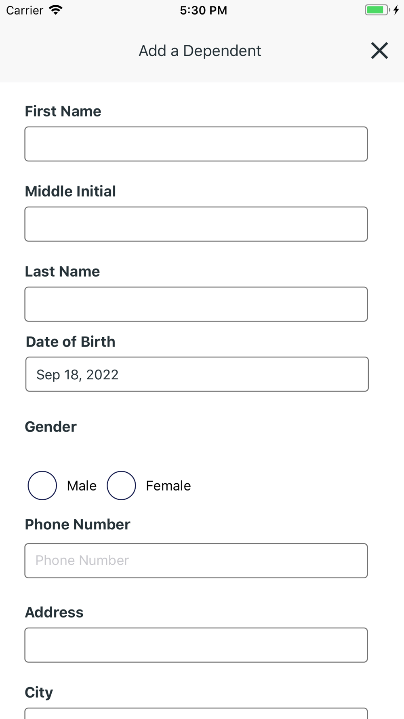Tap the Add a Dependent title
Screen dimensions: 404x719
200,51
